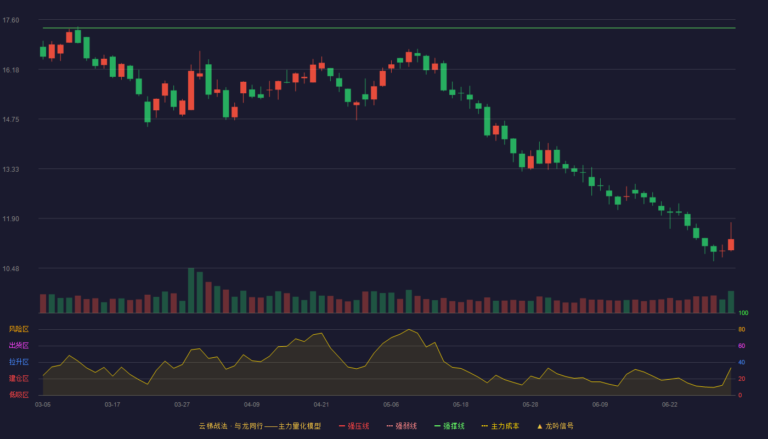This screenshot has width=768, height=439.
Task: Toggle the 主力成本 legend series
Action: click(500, 426)
